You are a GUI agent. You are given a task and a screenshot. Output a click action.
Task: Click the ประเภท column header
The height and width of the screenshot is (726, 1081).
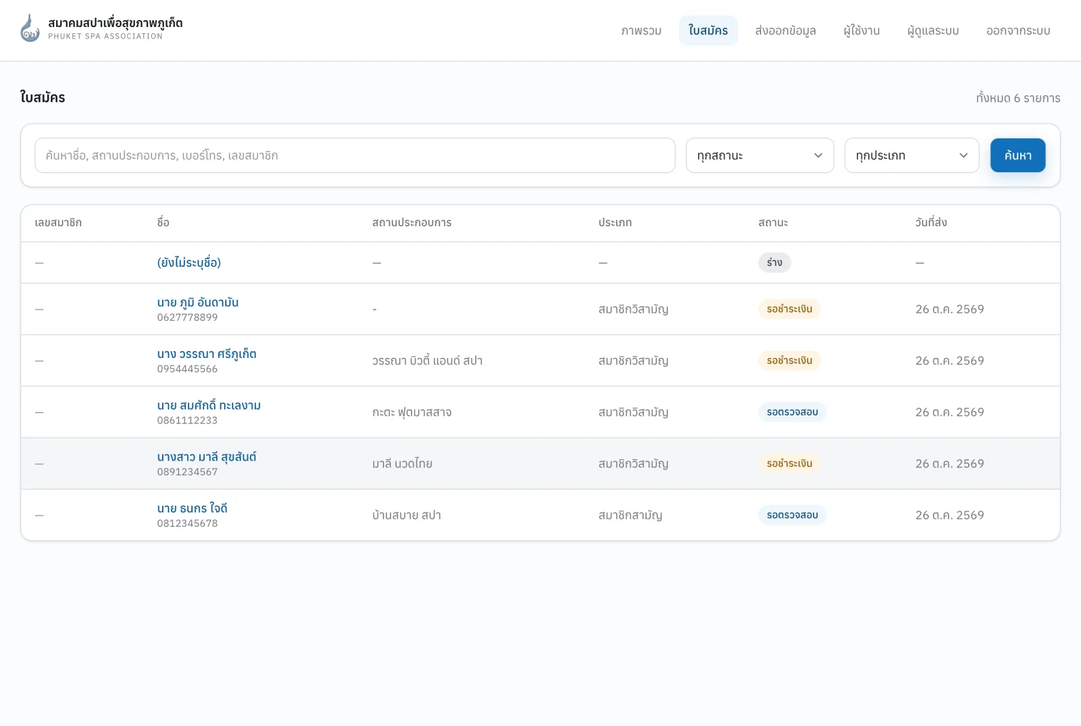click(615, 223)
